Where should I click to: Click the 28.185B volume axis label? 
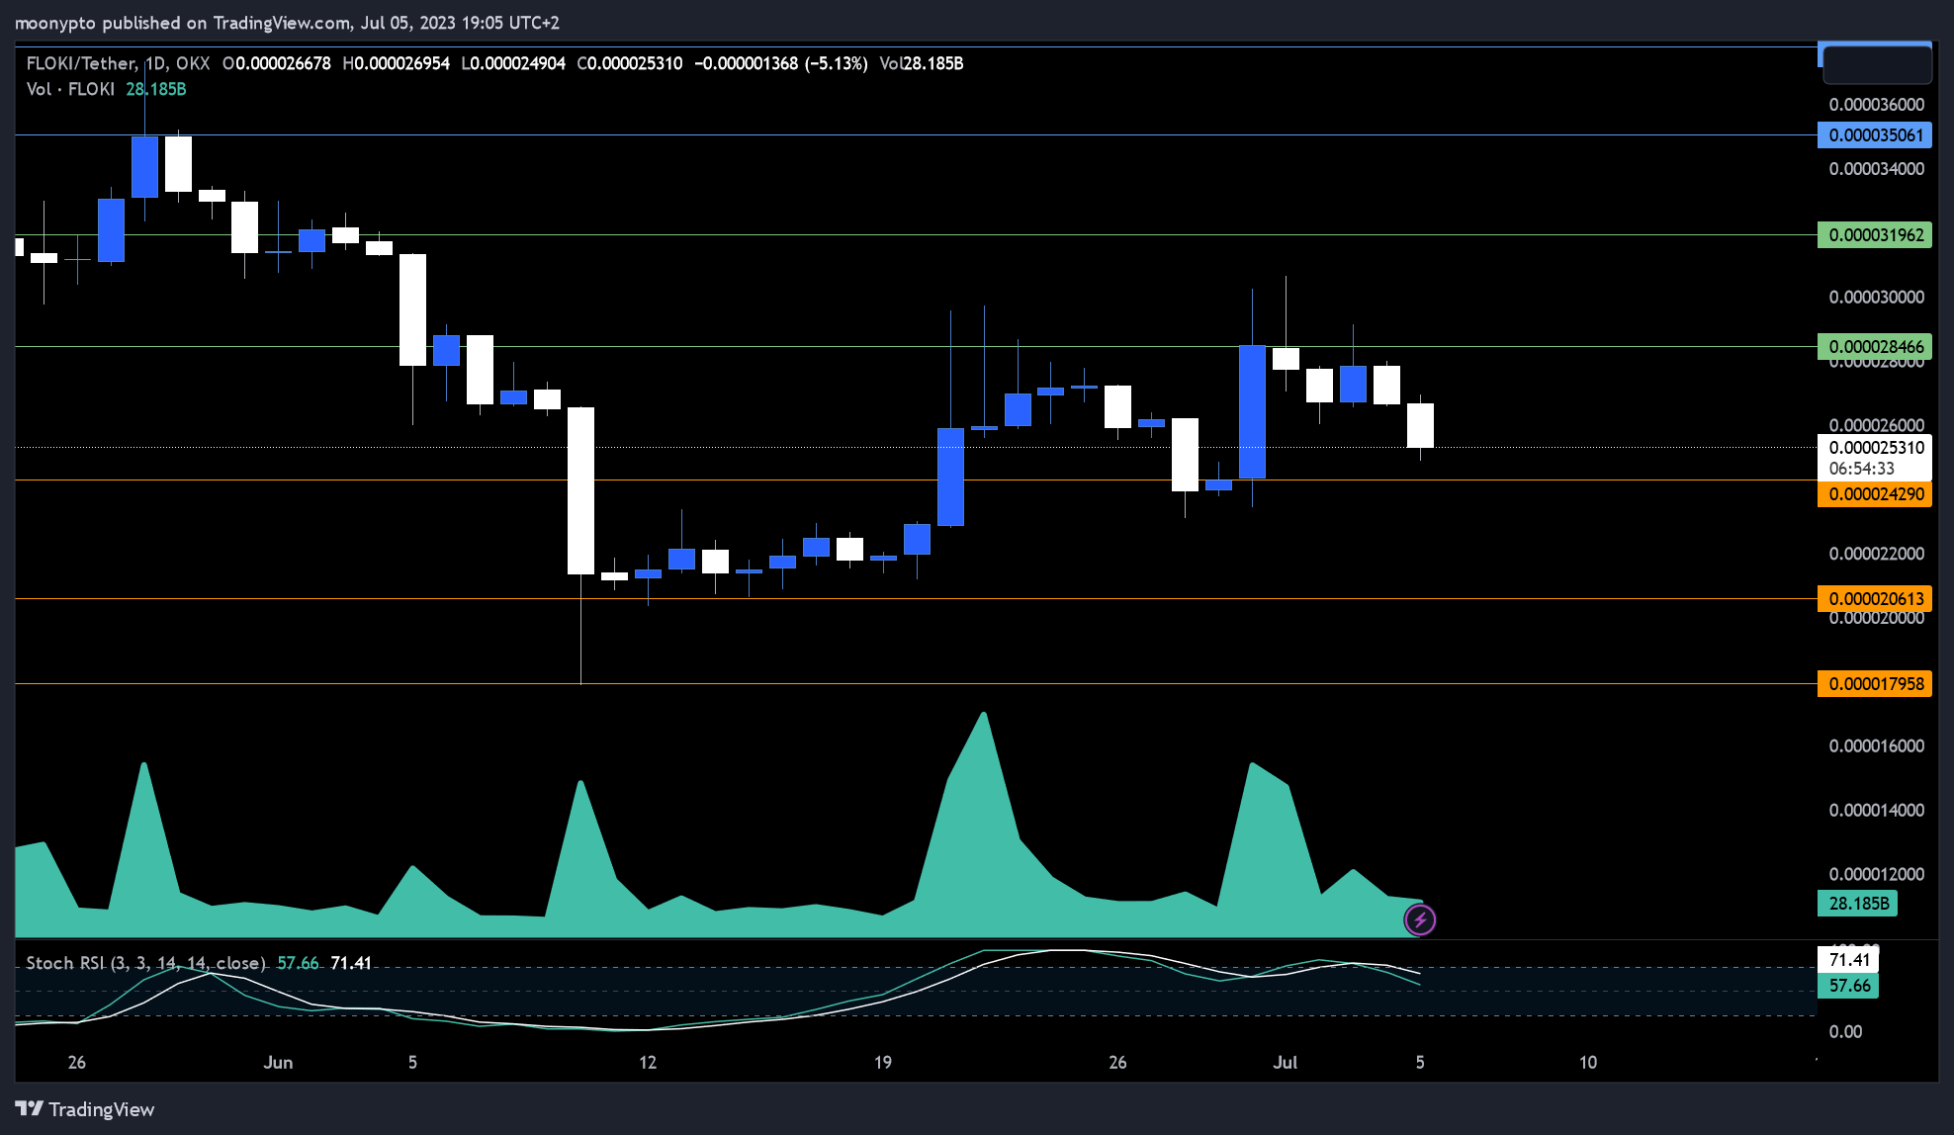click(1858, 904)
